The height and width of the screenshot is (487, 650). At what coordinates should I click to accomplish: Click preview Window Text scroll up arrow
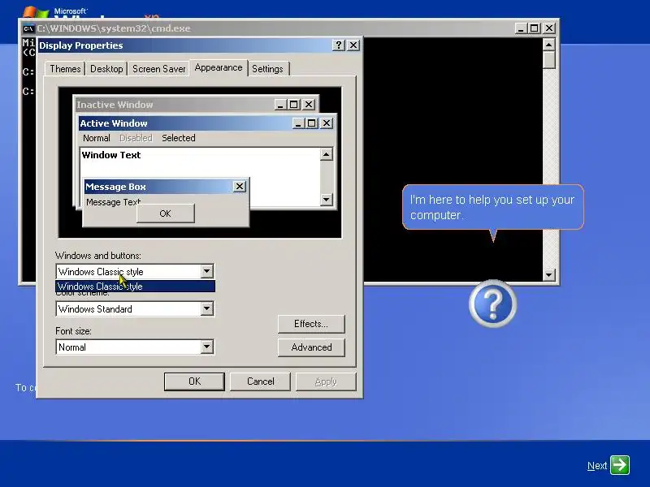pyautogui.click(x=327, y=154)
